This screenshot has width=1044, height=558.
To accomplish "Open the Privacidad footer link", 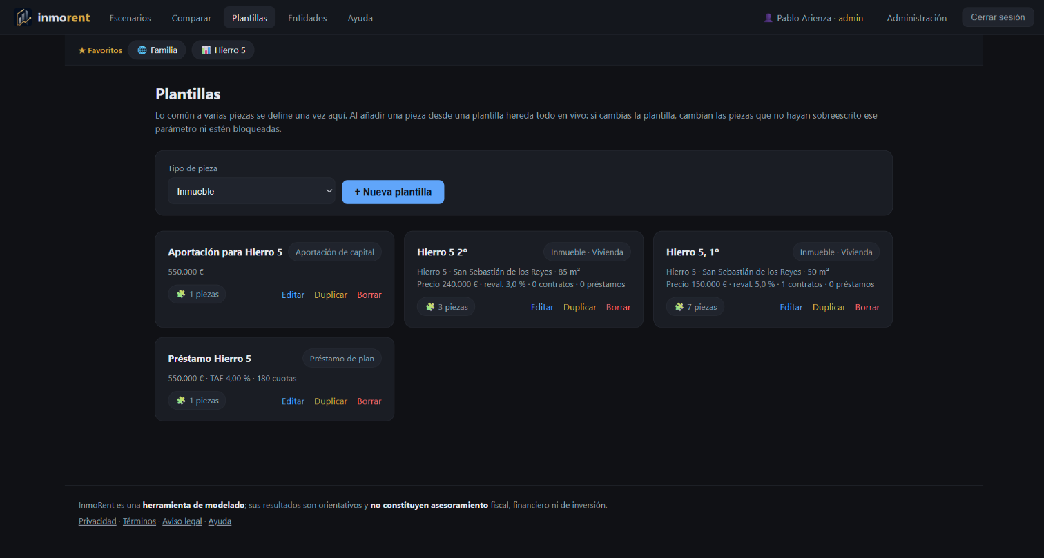I will (97, 521).
